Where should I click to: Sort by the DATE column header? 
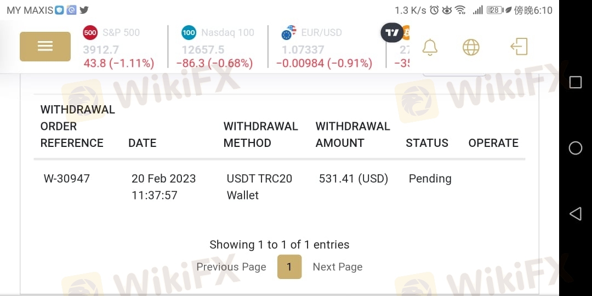pos(143,143)
